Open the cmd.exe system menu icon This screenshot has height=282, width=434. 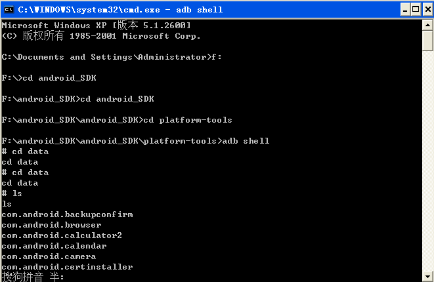click(9, 10)
